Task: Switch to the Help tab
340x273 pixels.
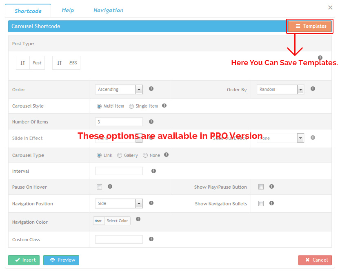Action: click(x=68, y=10)
